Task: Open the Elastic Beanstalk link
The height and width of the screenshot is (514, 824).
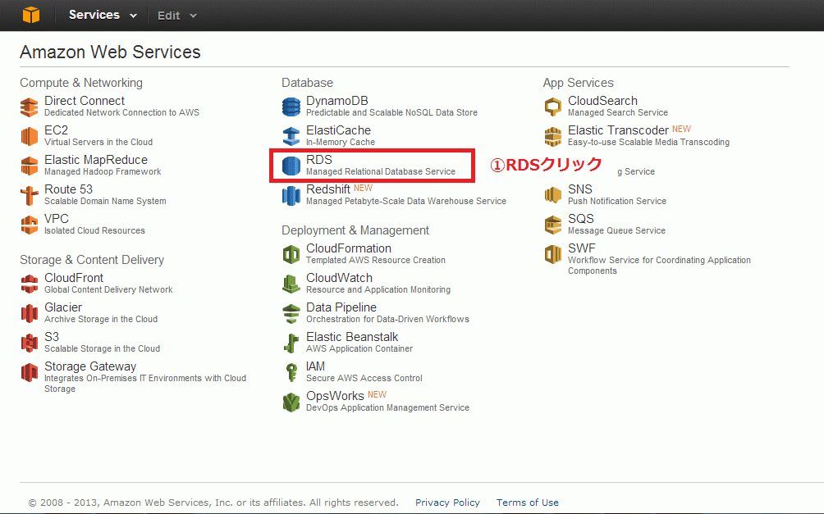Action: coord(352,337)
